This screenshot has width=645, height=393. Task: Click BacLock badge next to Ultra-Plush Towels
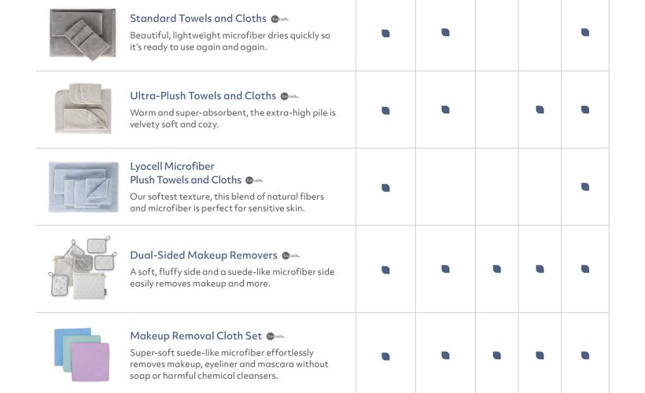pyautogui.click(x=289, y=97)
